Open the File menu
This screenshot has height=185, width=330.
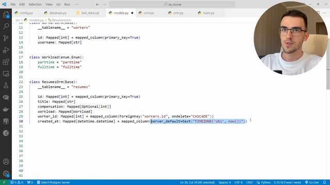(13, 4)
